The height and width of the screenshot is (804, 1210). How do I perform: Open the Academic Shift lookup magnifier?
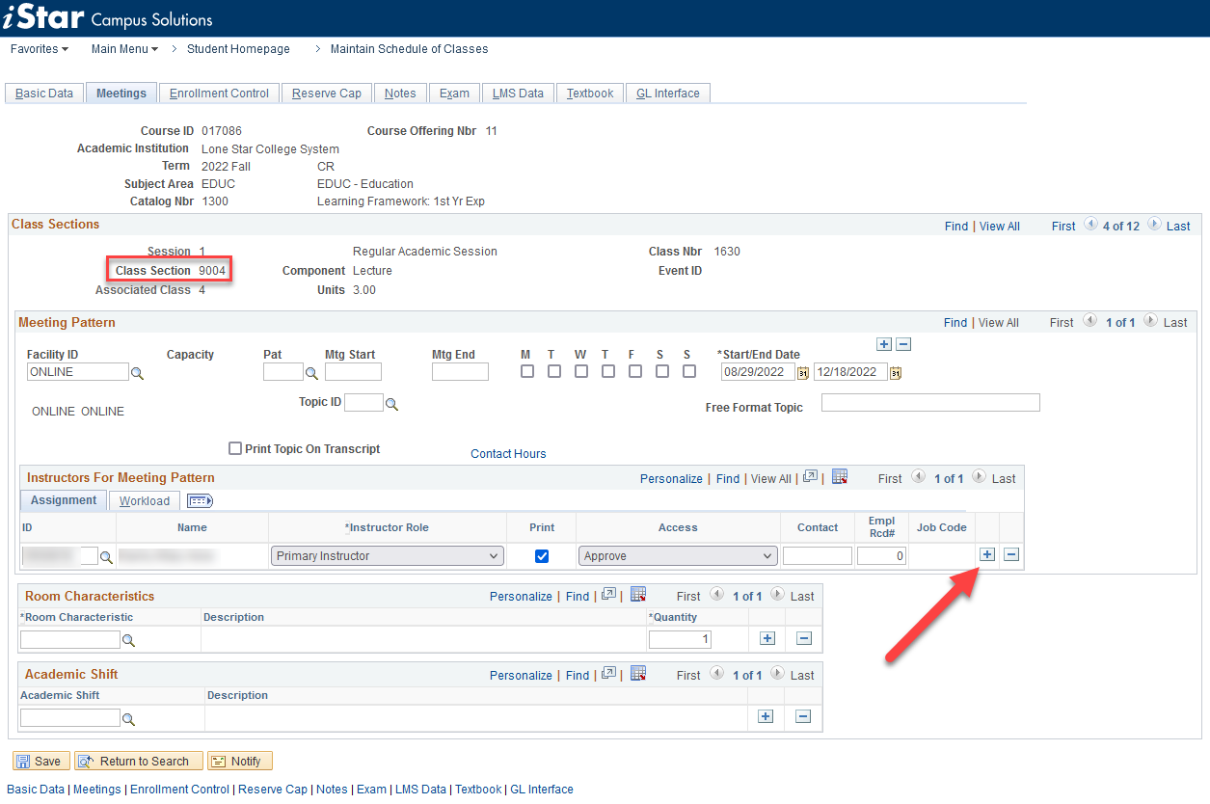point(128,719)
